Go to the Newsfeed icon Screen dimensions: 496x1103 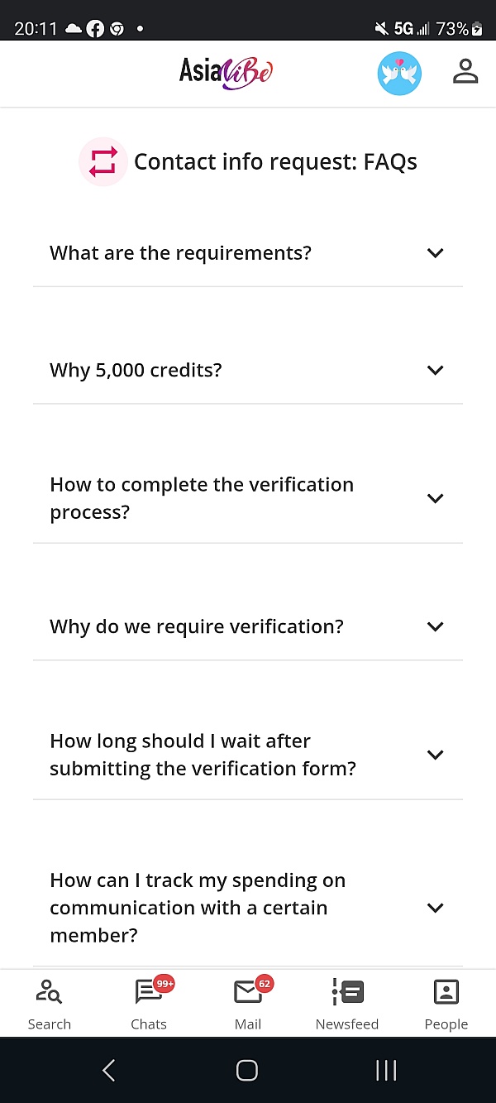pos(347,1003)
